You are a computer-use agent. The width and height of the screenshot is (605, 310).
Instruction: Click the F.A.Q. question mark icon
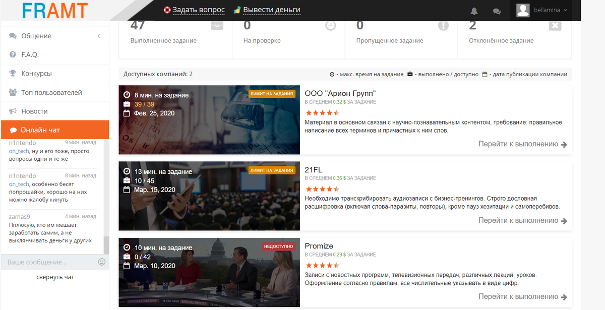click(x=13, y=54)
